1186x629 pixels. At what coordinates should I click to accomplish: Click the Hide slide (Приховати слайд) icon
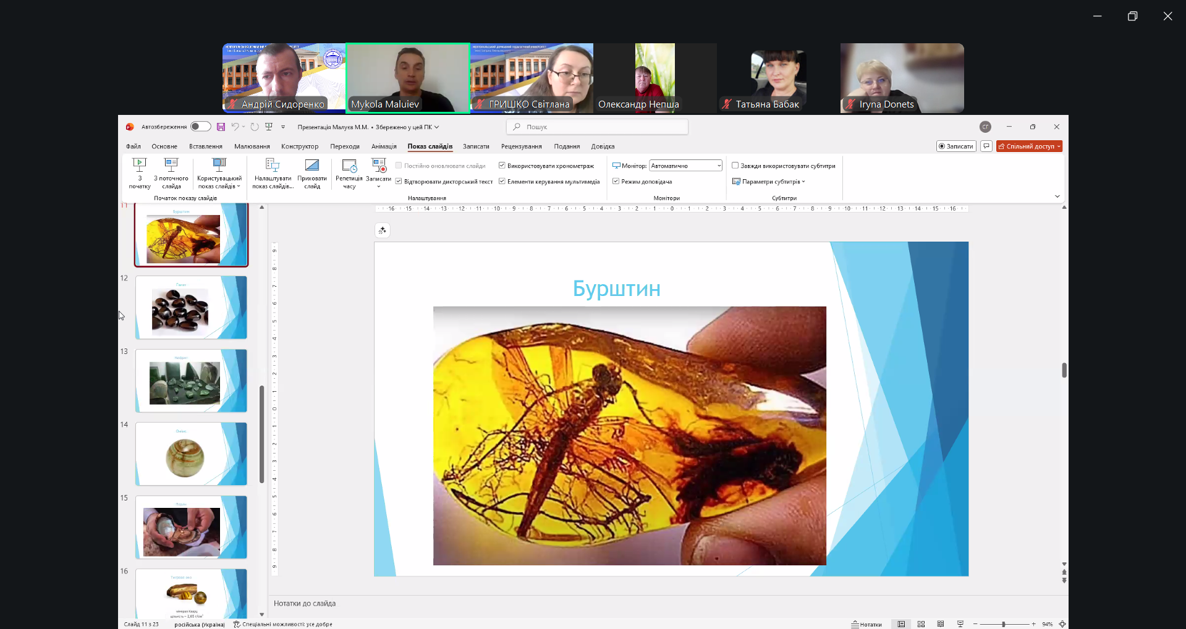312,166
